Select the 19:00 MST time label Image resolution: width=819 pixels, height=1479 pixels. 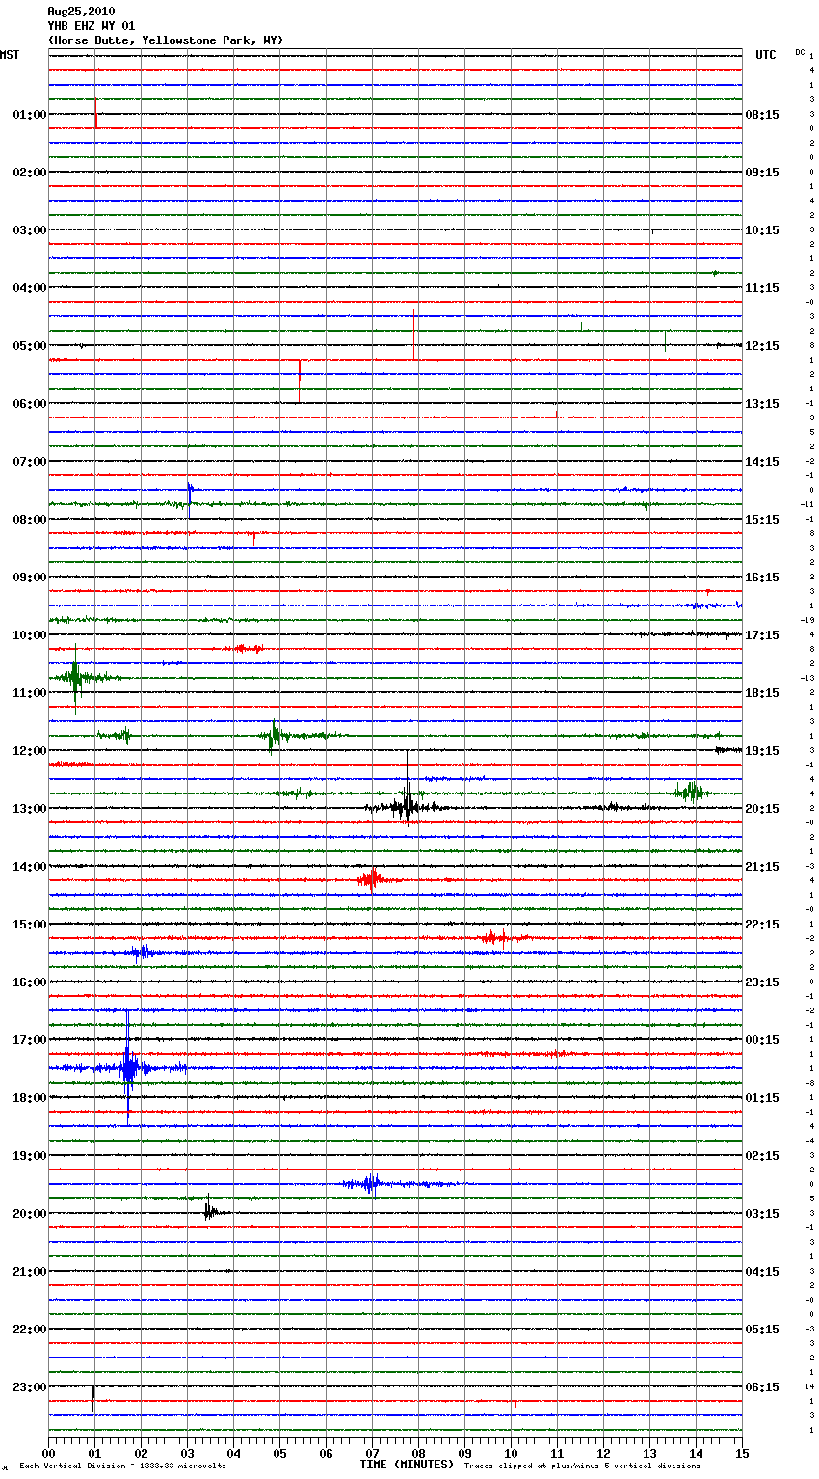(29, 1156)
